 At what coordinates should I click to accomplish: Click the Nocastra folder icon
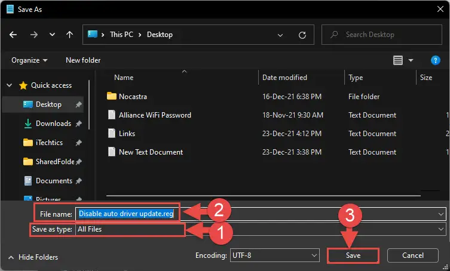click(x=111, y=96)
